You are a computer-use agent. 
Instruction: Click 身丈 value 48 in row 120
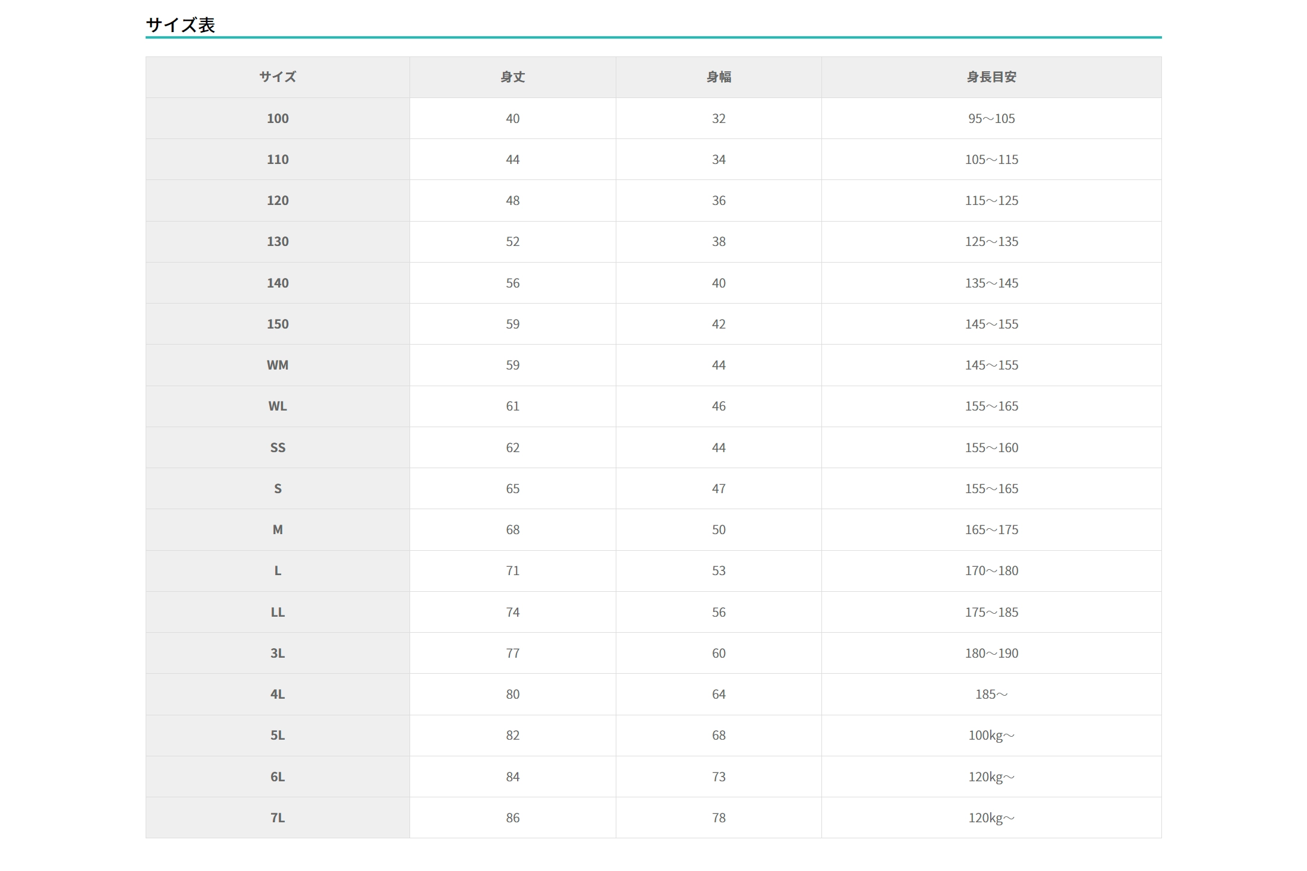(x=513, y=200)
